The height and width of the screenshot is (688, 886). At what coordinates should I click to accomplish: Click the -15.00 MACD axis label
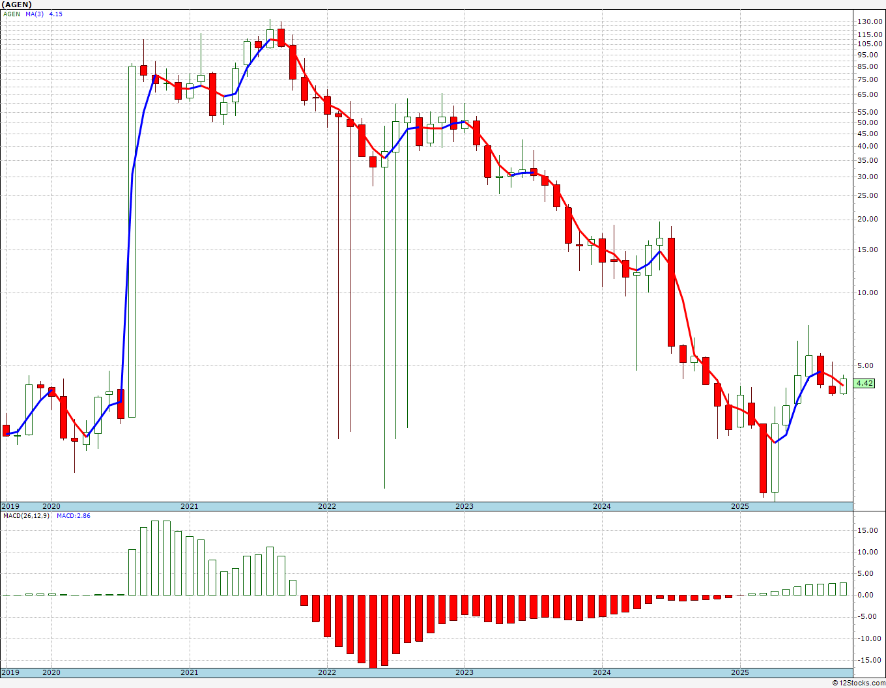[x=870, y=659]
